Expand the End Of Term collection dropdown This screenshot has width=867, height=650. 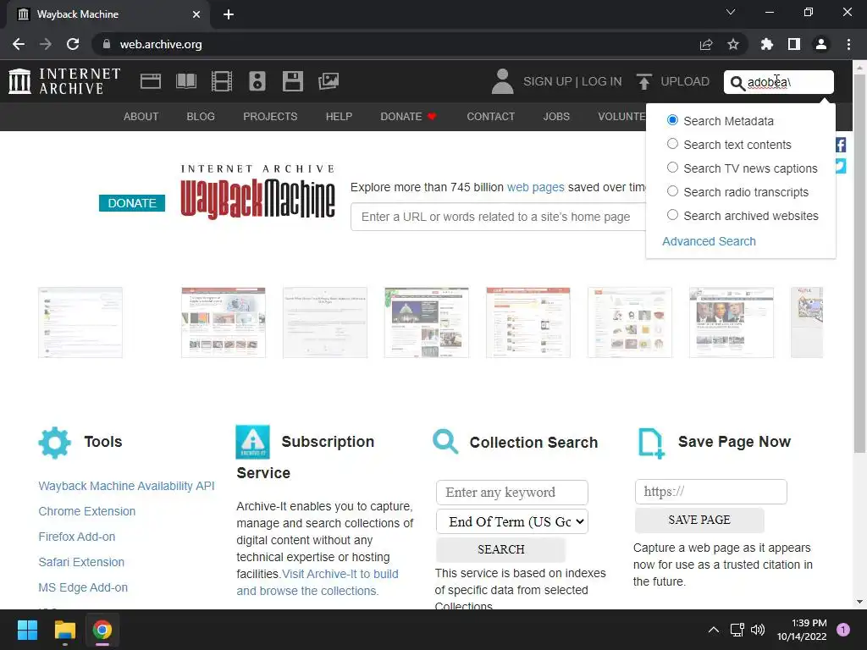(x=512, y=521)
